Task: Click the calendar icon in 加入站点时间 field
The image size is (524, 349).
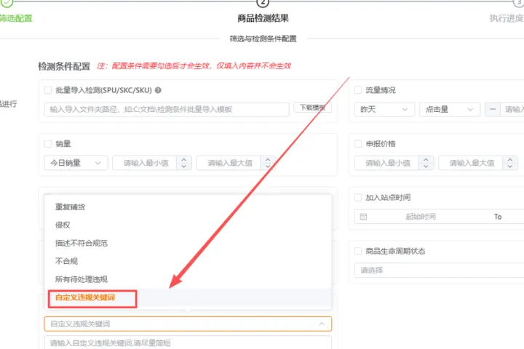Action: [x=363, y=217]
